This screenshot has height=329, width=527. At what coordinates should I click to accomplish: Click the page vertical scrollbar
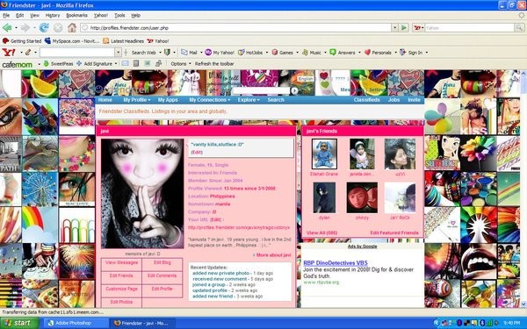pyautogui.click(x=523, y=189)
